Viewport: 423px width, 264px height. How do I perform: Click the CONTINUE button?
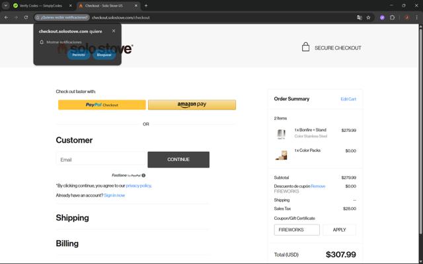pyautogui.click(x=178, y=160)
